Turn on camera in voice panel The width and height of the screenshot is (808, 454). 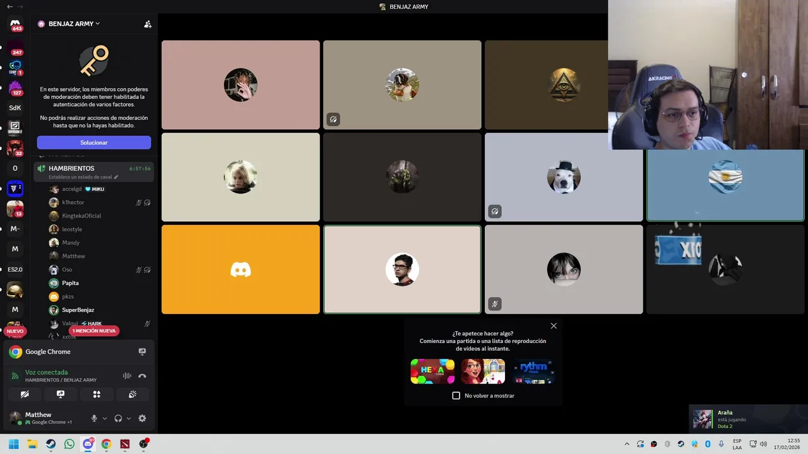(x=25, y=394)
